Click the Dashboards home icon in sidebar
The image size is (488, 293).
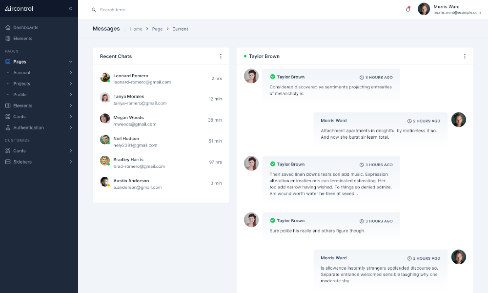coord(8,27)
